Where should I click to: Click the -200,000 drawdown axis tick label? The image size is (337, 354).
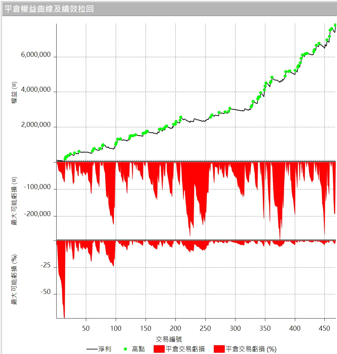(x=38, y=214)
